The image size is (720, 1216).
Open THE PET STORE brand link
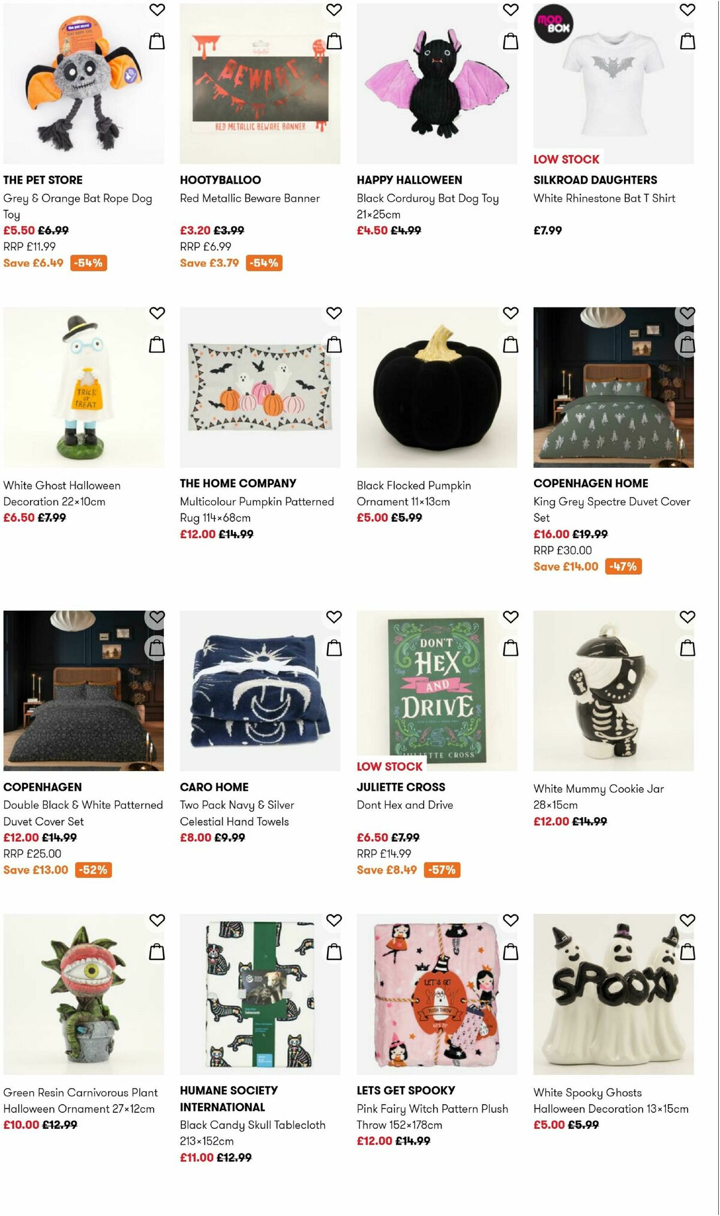coord(43,180)
